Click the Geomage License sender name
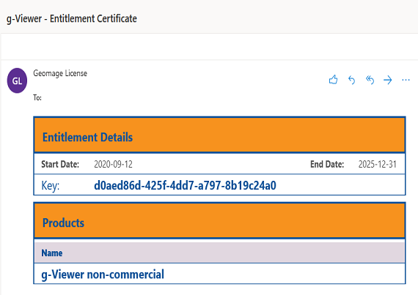The height and width of the screenshot is (295, 418). (60, 73)
